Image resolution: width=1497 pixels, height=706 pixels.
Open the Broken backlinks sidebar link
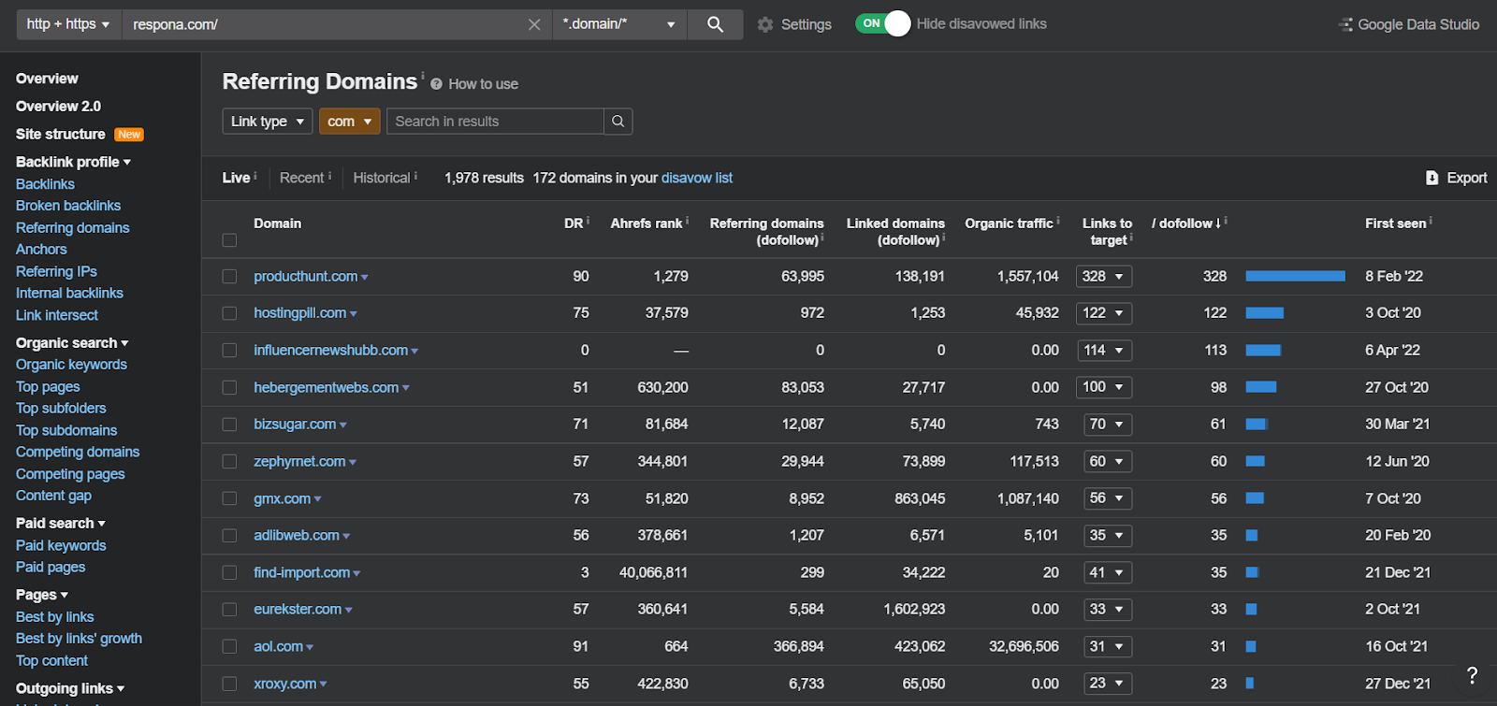click(x=68, y=206)
